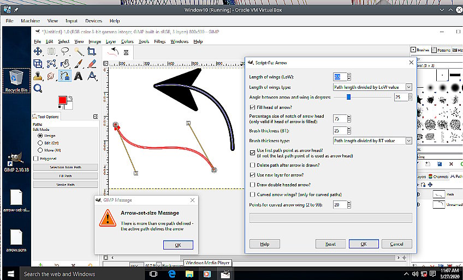
Task: Select the Zoom magnifier tool
Action: pyautogui.click(x=38, y=88)
